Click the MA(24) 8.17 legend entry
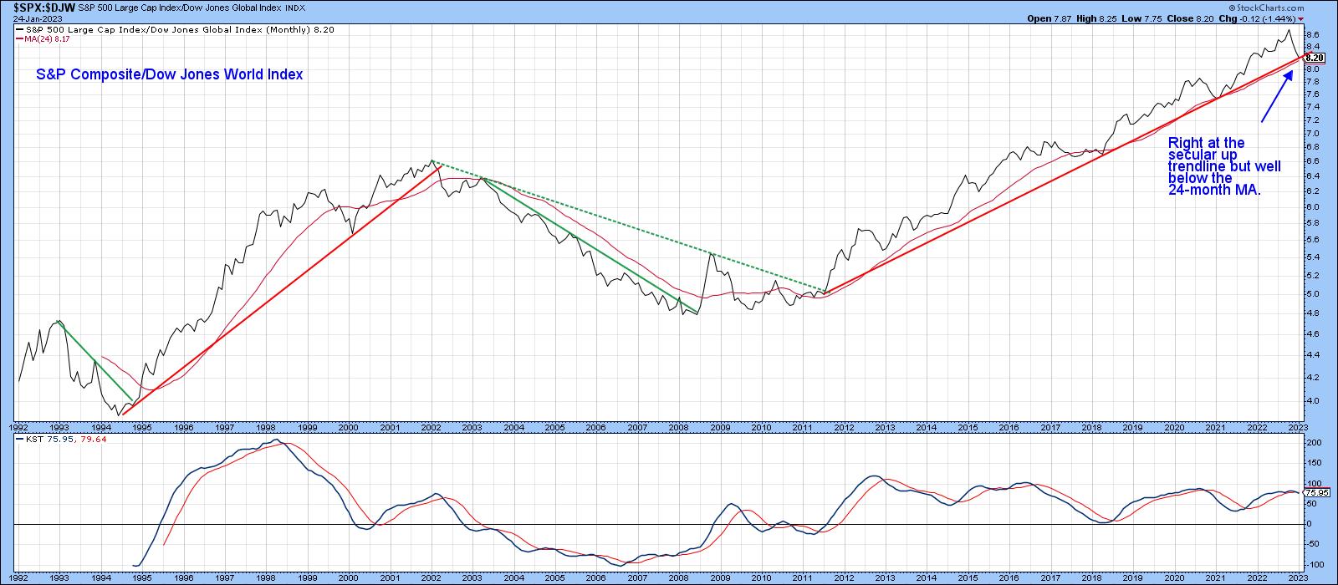 [x=48, y=38]
